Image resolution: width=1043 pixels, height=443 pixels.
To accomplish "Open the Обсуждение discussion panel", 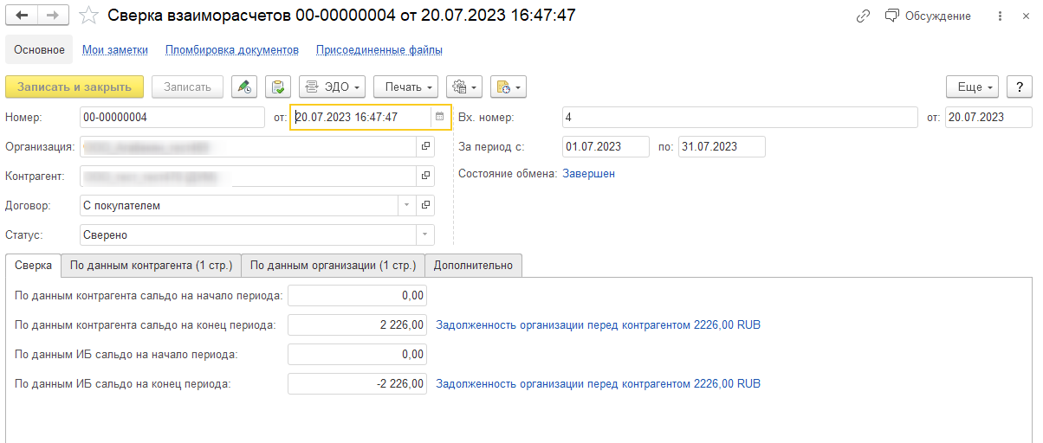I will pos(928,16).
